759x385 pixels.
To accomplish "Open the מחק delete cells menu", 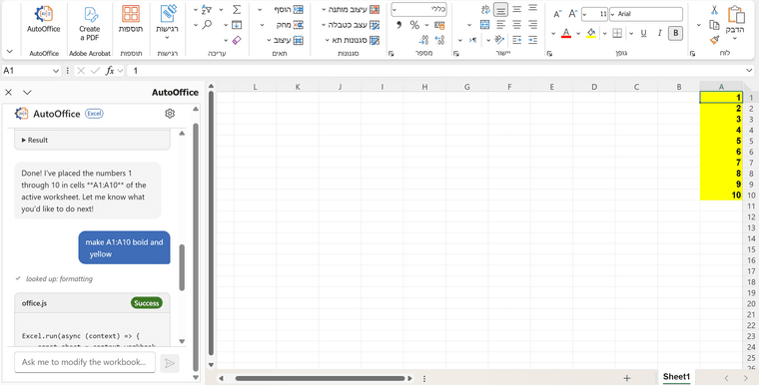I will pos(282,25).
